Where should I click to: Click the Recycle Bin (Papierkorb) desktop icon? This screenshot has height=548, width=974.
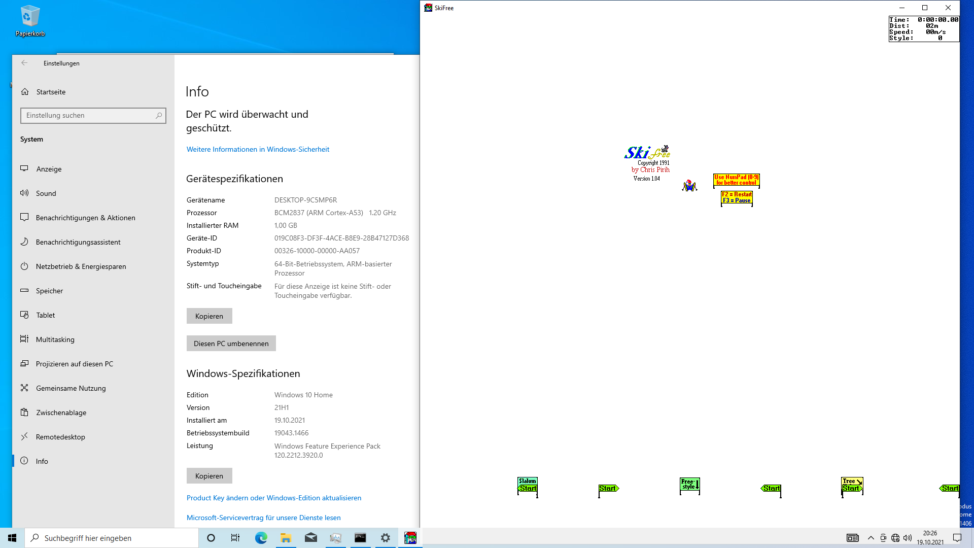tap(30, 20)
